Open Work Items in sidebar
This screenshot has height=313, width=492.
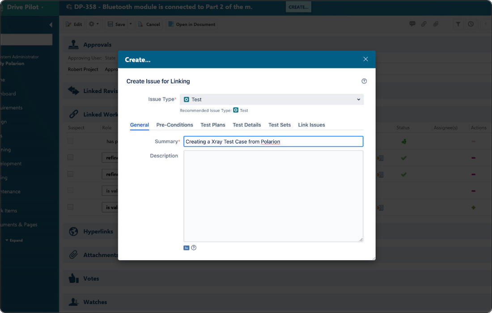click(9, 211)
